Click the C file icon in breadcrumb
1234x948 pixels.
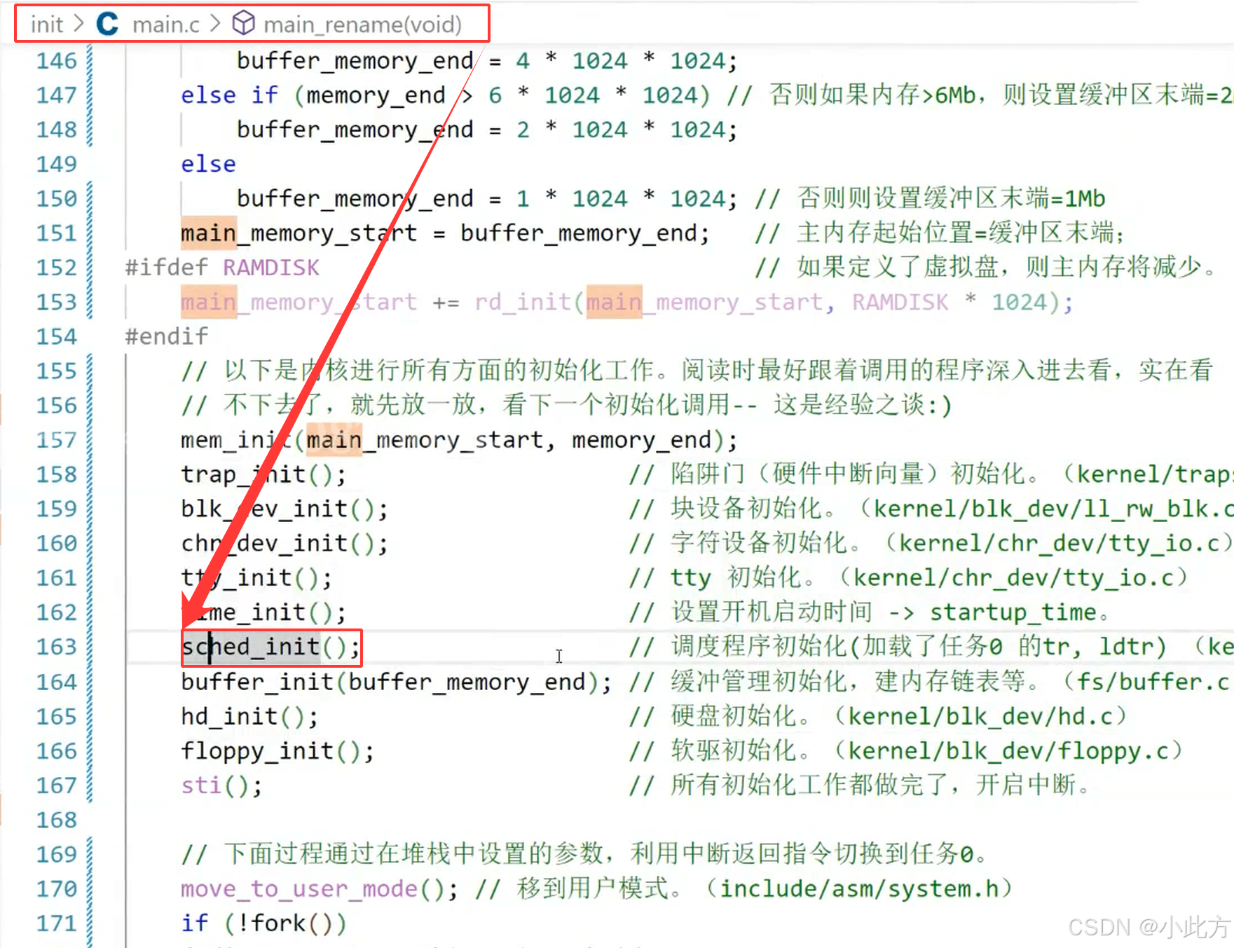[107, 24]
